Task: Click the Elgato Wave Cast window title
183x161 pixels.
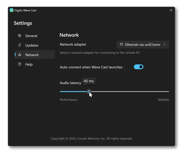Action: point(25,10)
